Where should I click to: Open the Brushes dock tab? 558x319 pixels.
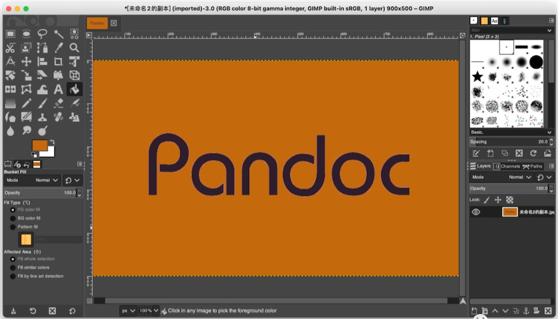[x=474, y=20]
